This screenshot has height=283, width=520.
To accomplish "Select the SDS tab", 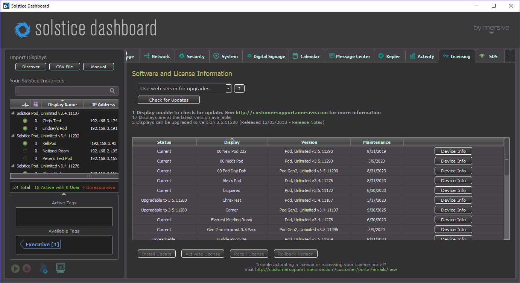I will [x=489, y=56].
